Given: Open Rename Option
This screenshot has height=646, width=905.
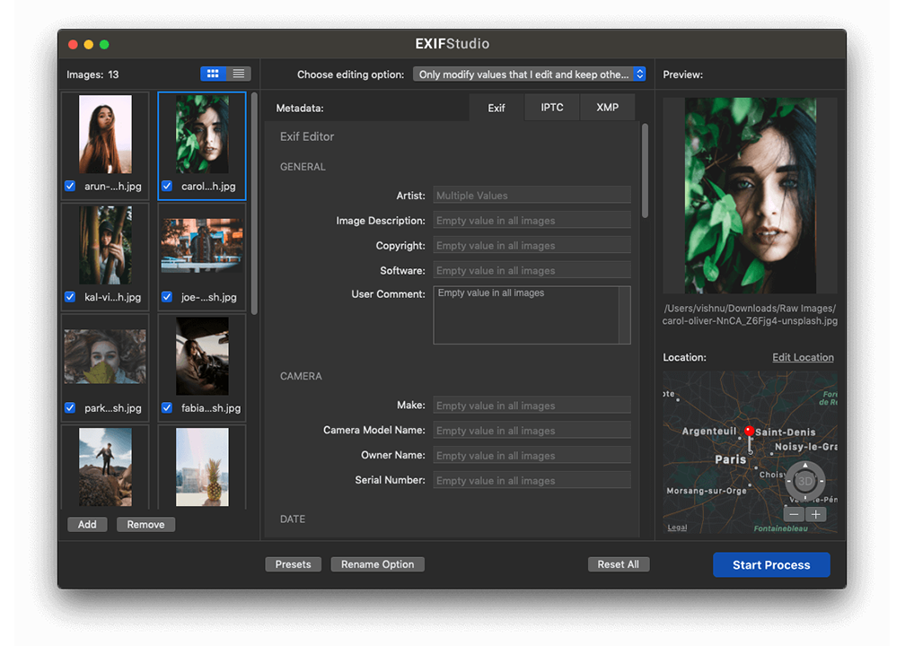Looking at the screenshot, I should coord(377,564).
